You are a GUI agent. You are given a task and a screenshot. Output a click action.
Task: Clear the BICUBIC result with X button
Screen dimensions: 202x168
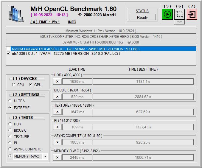[x=58, y=97]
